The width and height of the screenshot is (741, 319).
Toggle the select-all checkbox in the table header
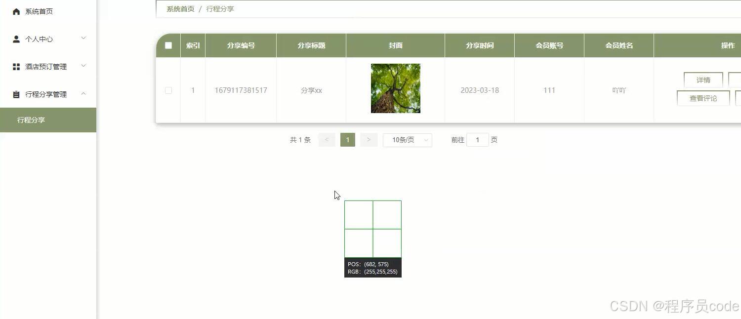coord(168,45)
